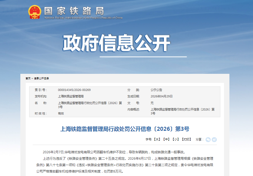253x176 pixels.
Task: Click the generation date 2026年04月29日
Action: click(162, 96)
